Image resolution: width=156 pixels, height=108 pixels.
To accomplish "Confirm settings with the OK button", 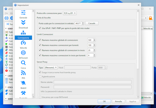I will pos(104,101).
